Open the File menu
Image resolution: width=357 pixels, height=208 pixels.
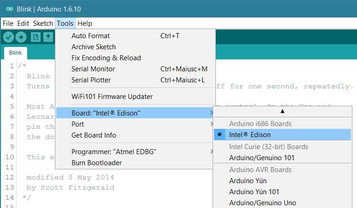coord(8,23)
